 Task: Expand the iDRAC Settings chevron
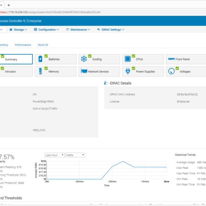(x=123, y=30)
